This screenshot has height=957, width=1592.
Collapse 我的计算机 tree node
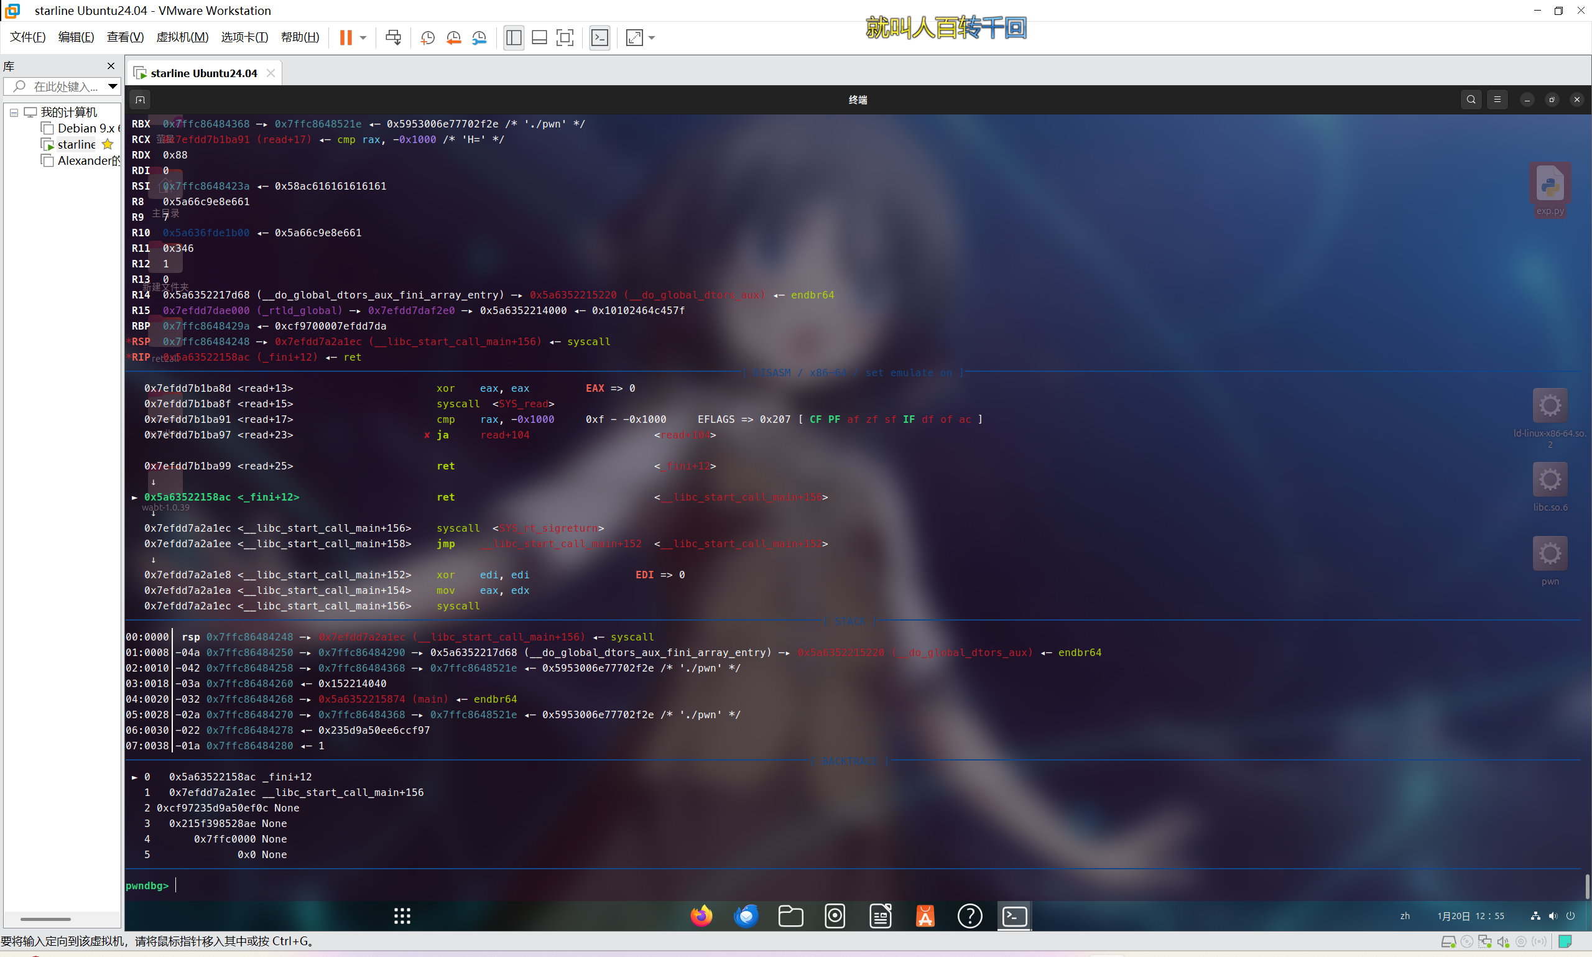(14, 112)
